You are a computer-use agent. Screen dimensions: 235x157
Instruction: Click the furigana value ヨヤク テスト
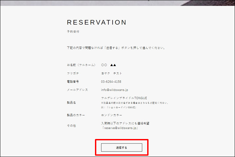click(112, 73)
